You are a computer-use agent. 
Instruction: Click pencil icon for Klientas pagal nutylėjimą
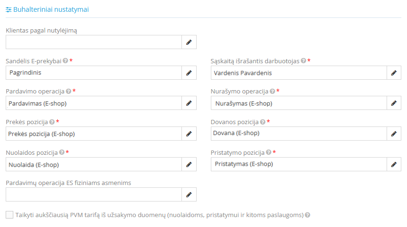pos(189,42)
